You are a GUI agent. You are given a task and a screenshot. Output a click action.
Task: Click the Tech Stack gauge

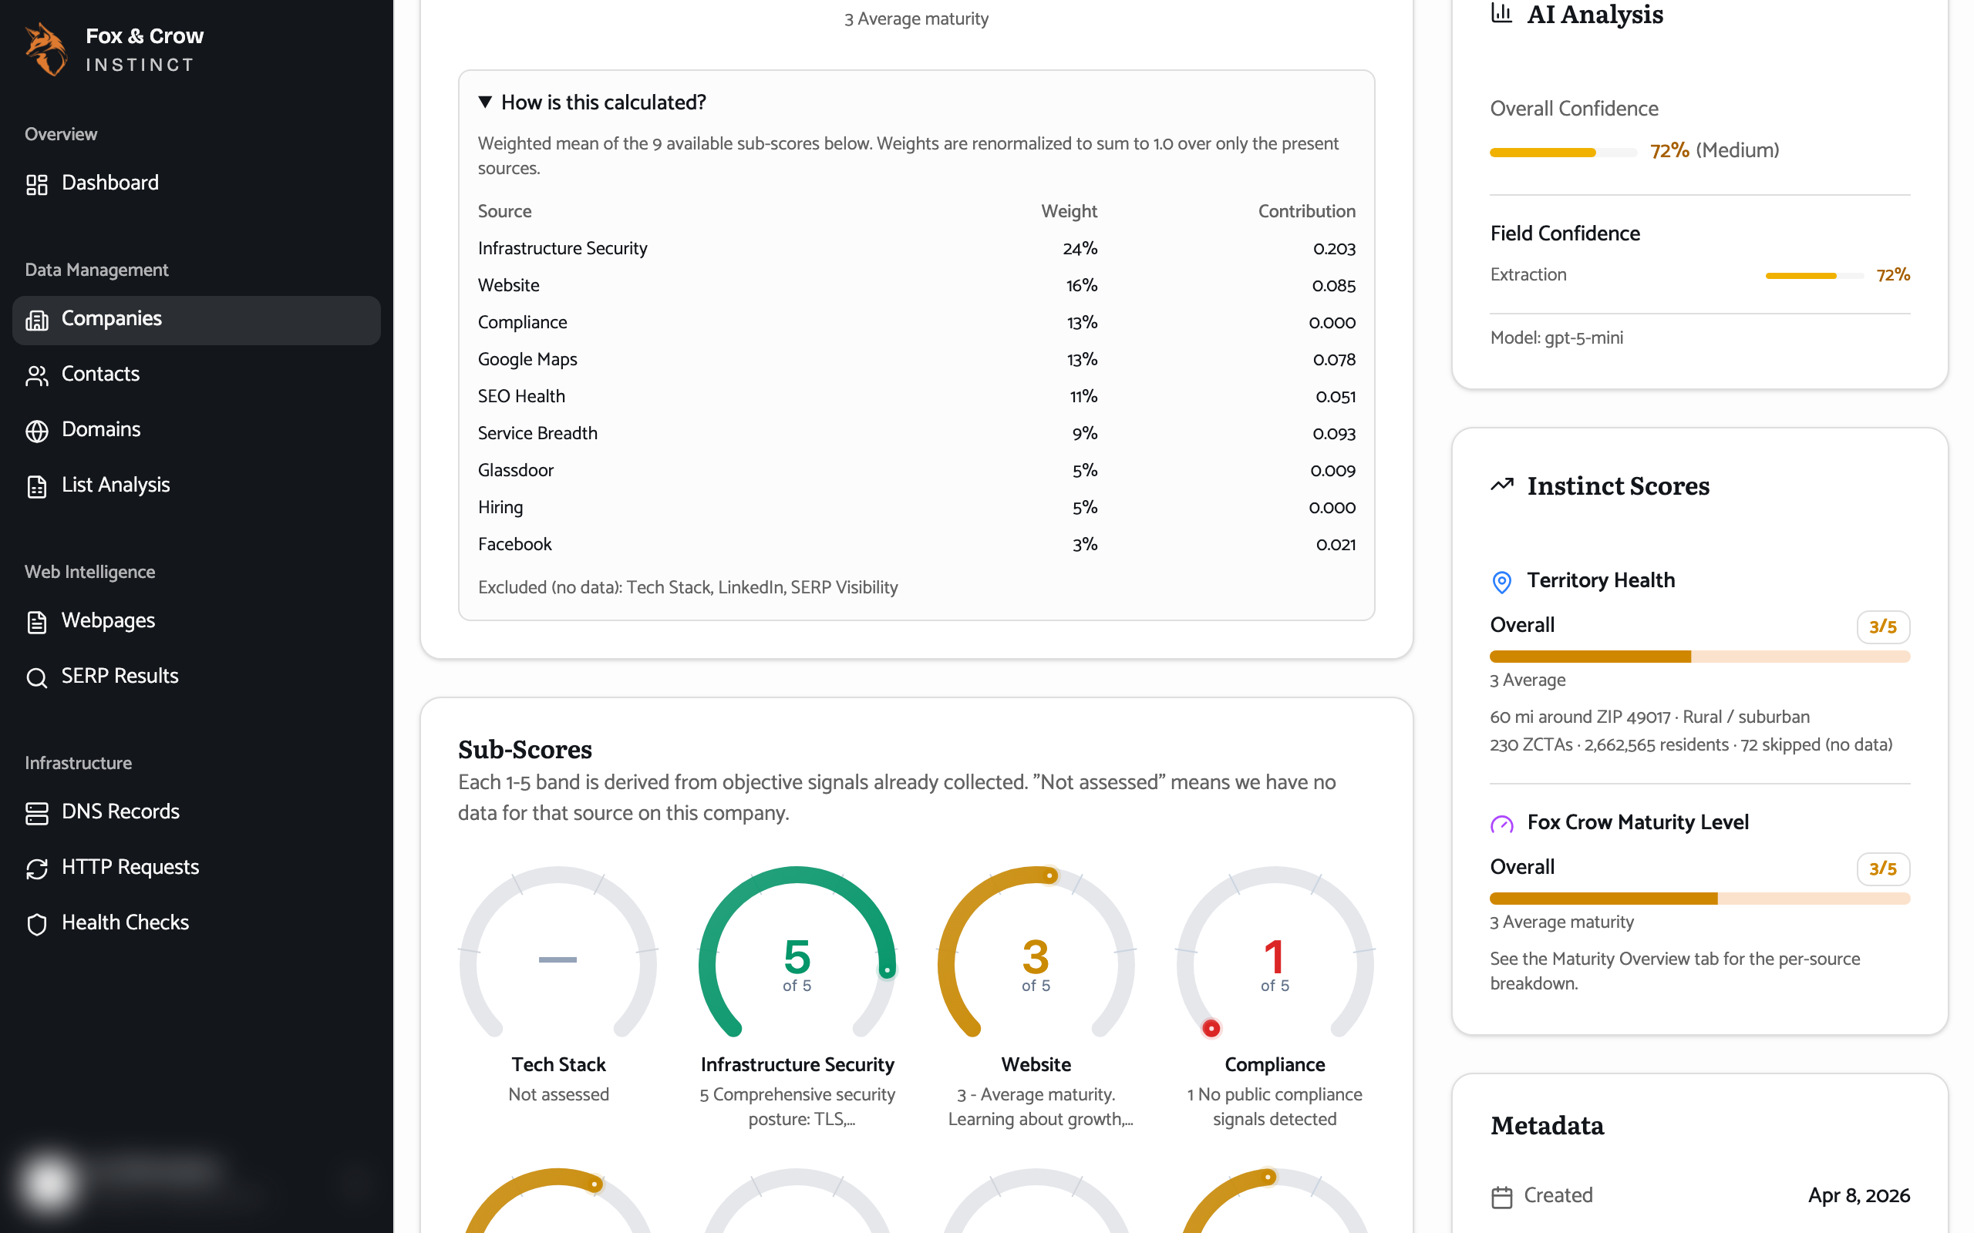coord(558,952)
